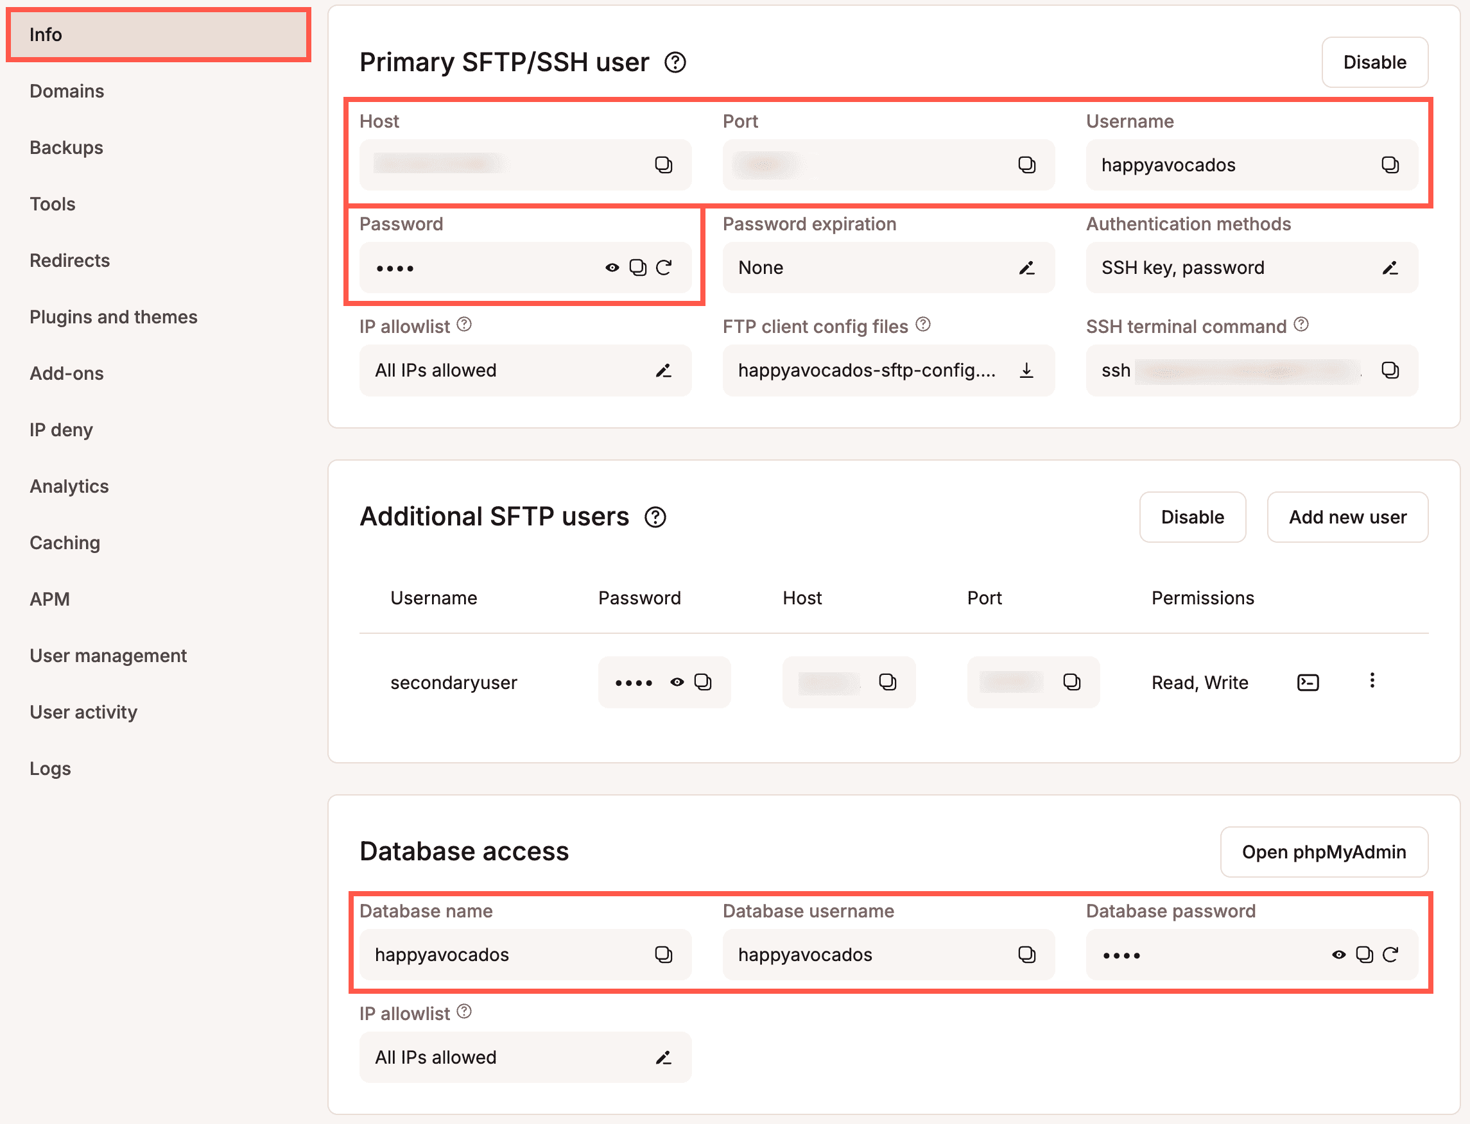Regenerate the primary SFTP password

(664, 268)
